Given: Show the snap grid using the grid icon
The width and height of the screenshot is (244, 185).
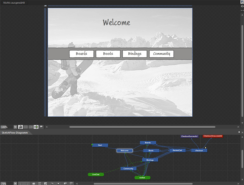Looking at the screenshot, I should [x=26, y=127].
